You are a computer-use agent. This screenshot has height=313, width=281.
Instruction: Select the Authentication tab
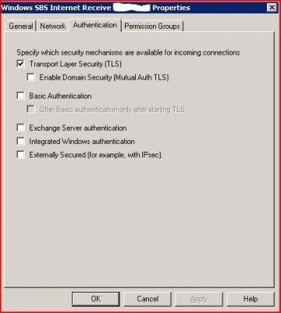[x=95, y=25]
